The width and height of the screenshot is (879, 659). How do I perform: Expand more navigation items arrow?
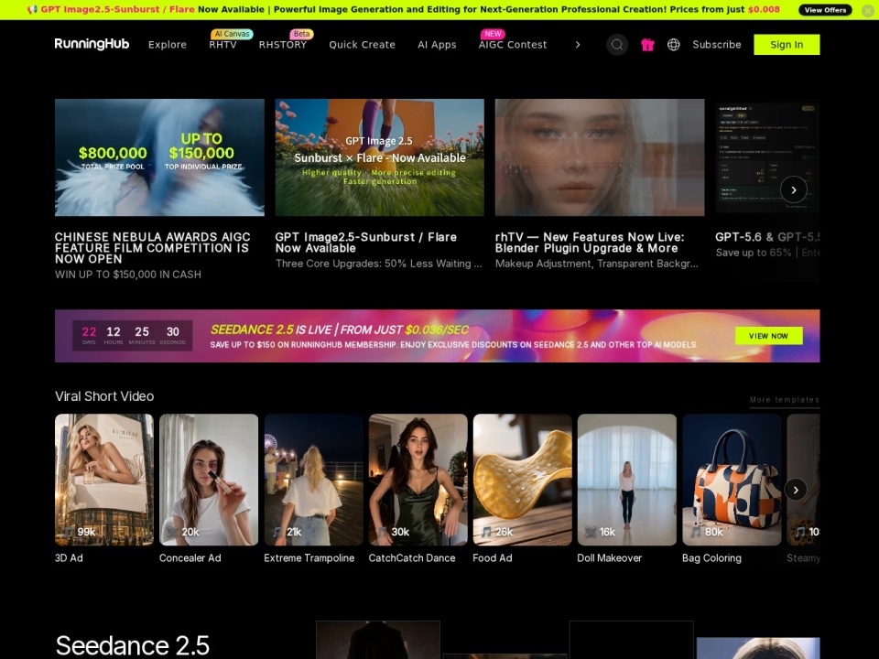pyautogui.click(x=578, y=45)
